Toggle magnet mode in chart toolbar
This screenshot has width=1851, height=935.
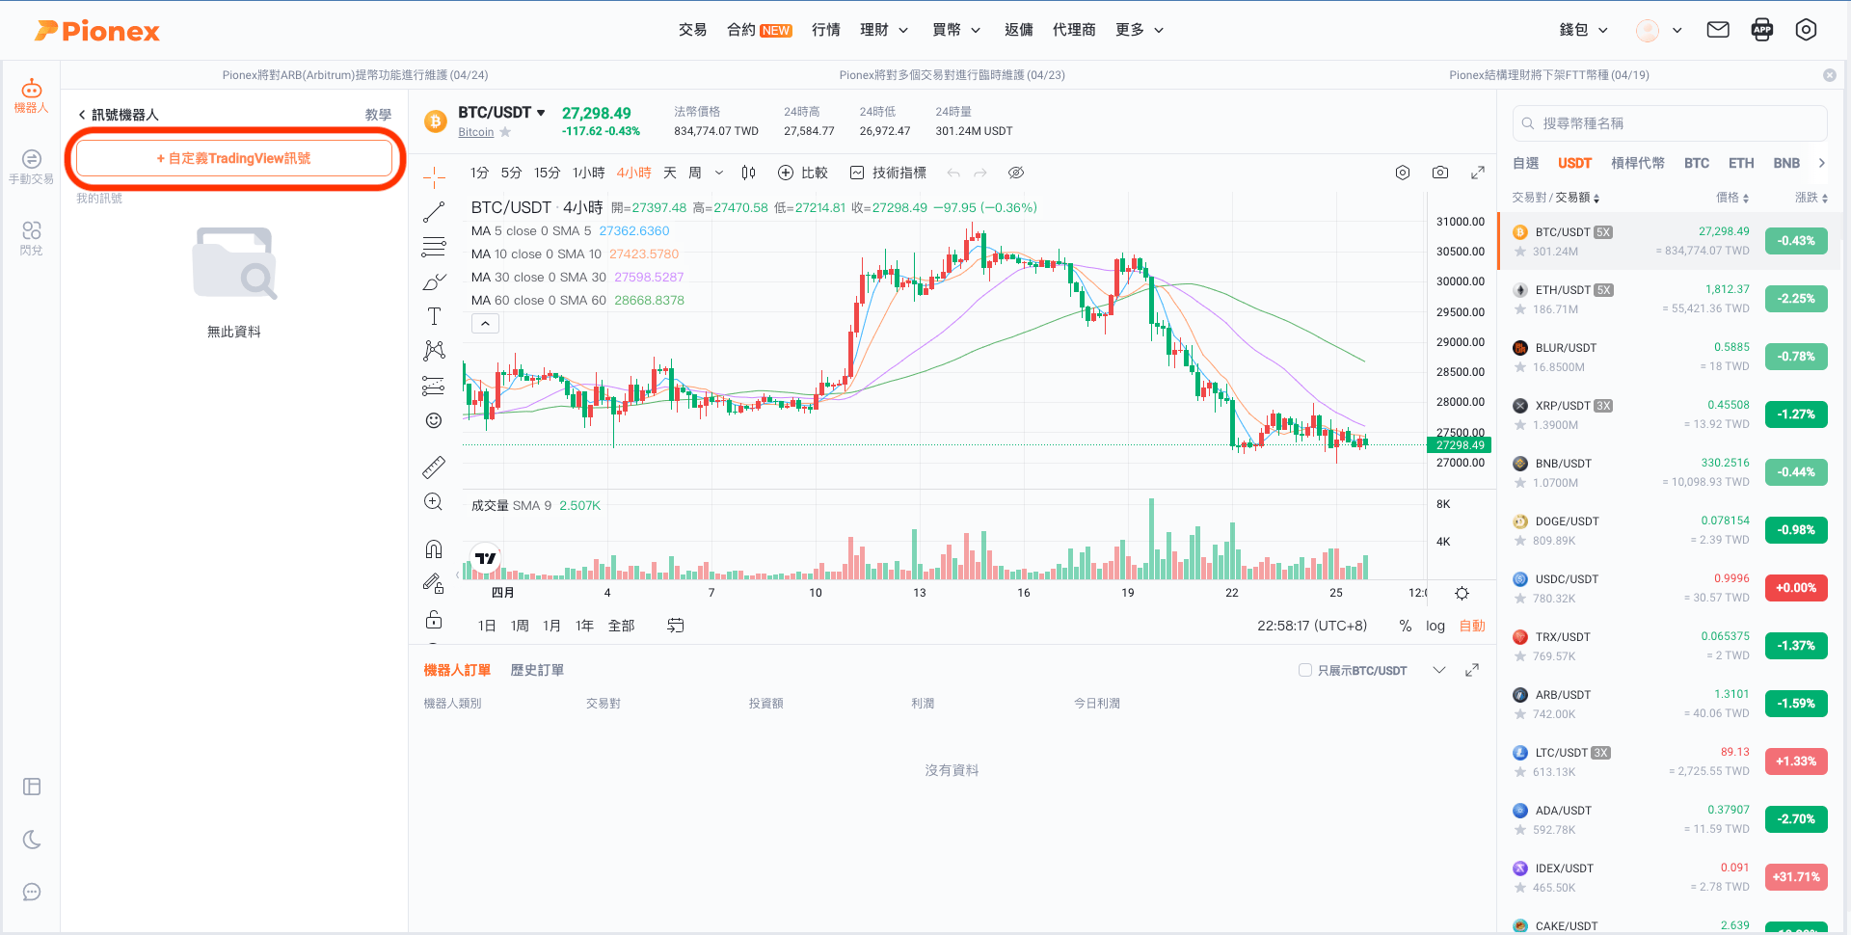point(434,549)
